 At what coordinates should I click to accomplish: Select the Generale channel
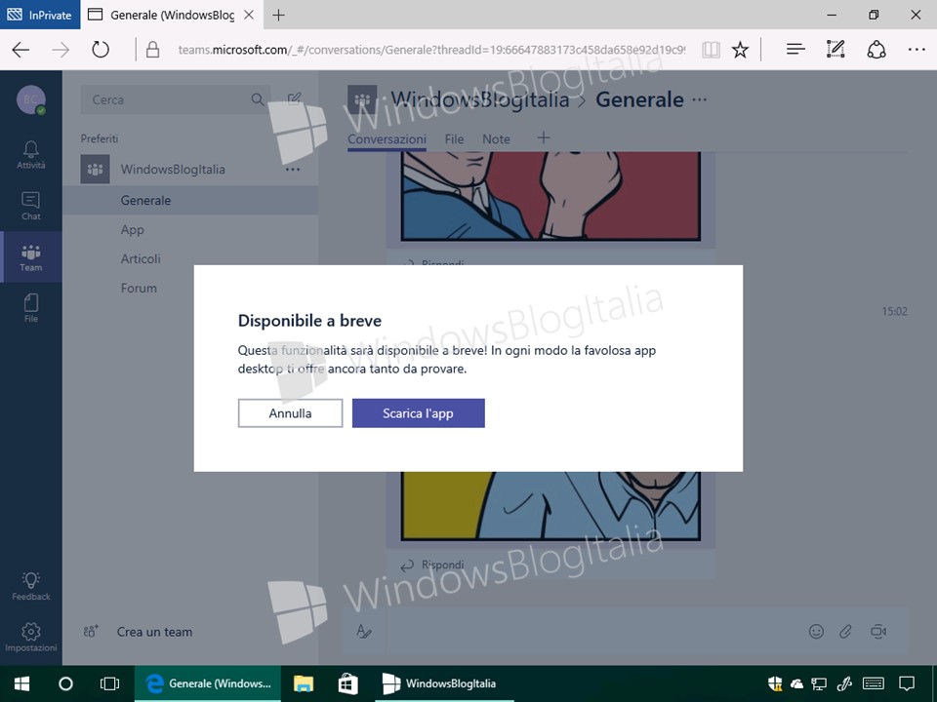point(190,201)
